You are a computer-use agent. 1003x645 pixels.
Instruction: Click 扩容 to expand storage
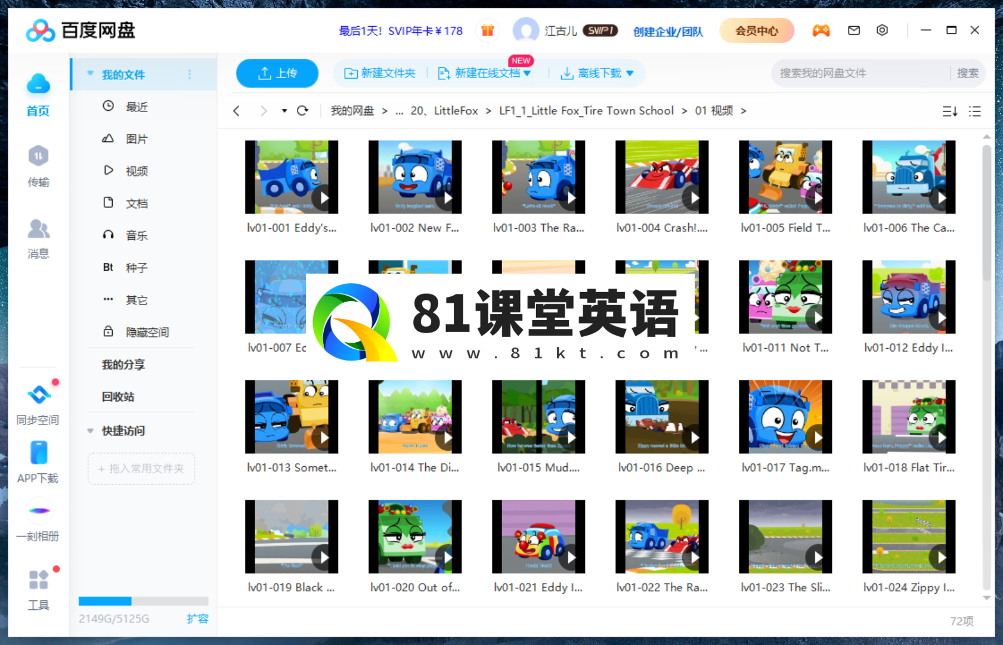click(x=197, y=619)
